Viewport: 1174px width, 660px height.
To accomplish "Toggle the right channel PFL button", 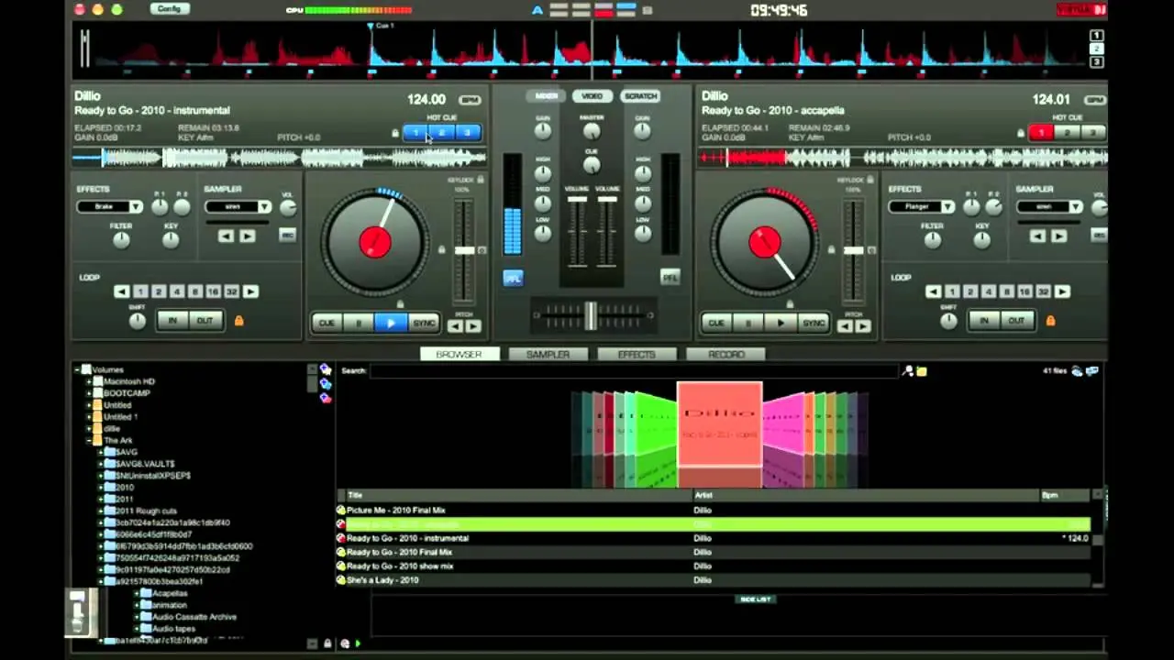I will click(x=670, y=277).
